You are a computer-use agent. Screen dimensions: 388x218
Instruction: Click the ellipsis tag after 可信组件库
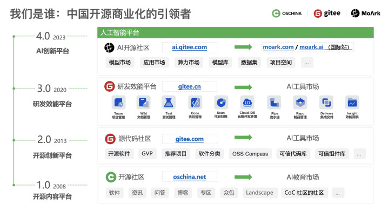coord(359,154)
